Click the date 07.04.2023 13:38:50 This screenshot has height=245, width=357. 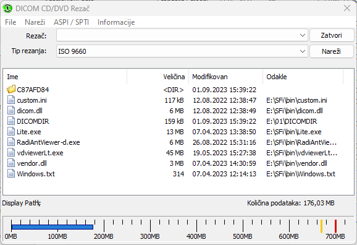click(224, 132)
